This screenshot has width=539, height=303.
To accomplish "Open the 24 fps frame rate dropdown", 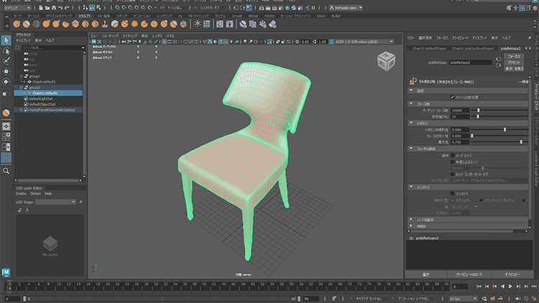I will tap(463, 299).
